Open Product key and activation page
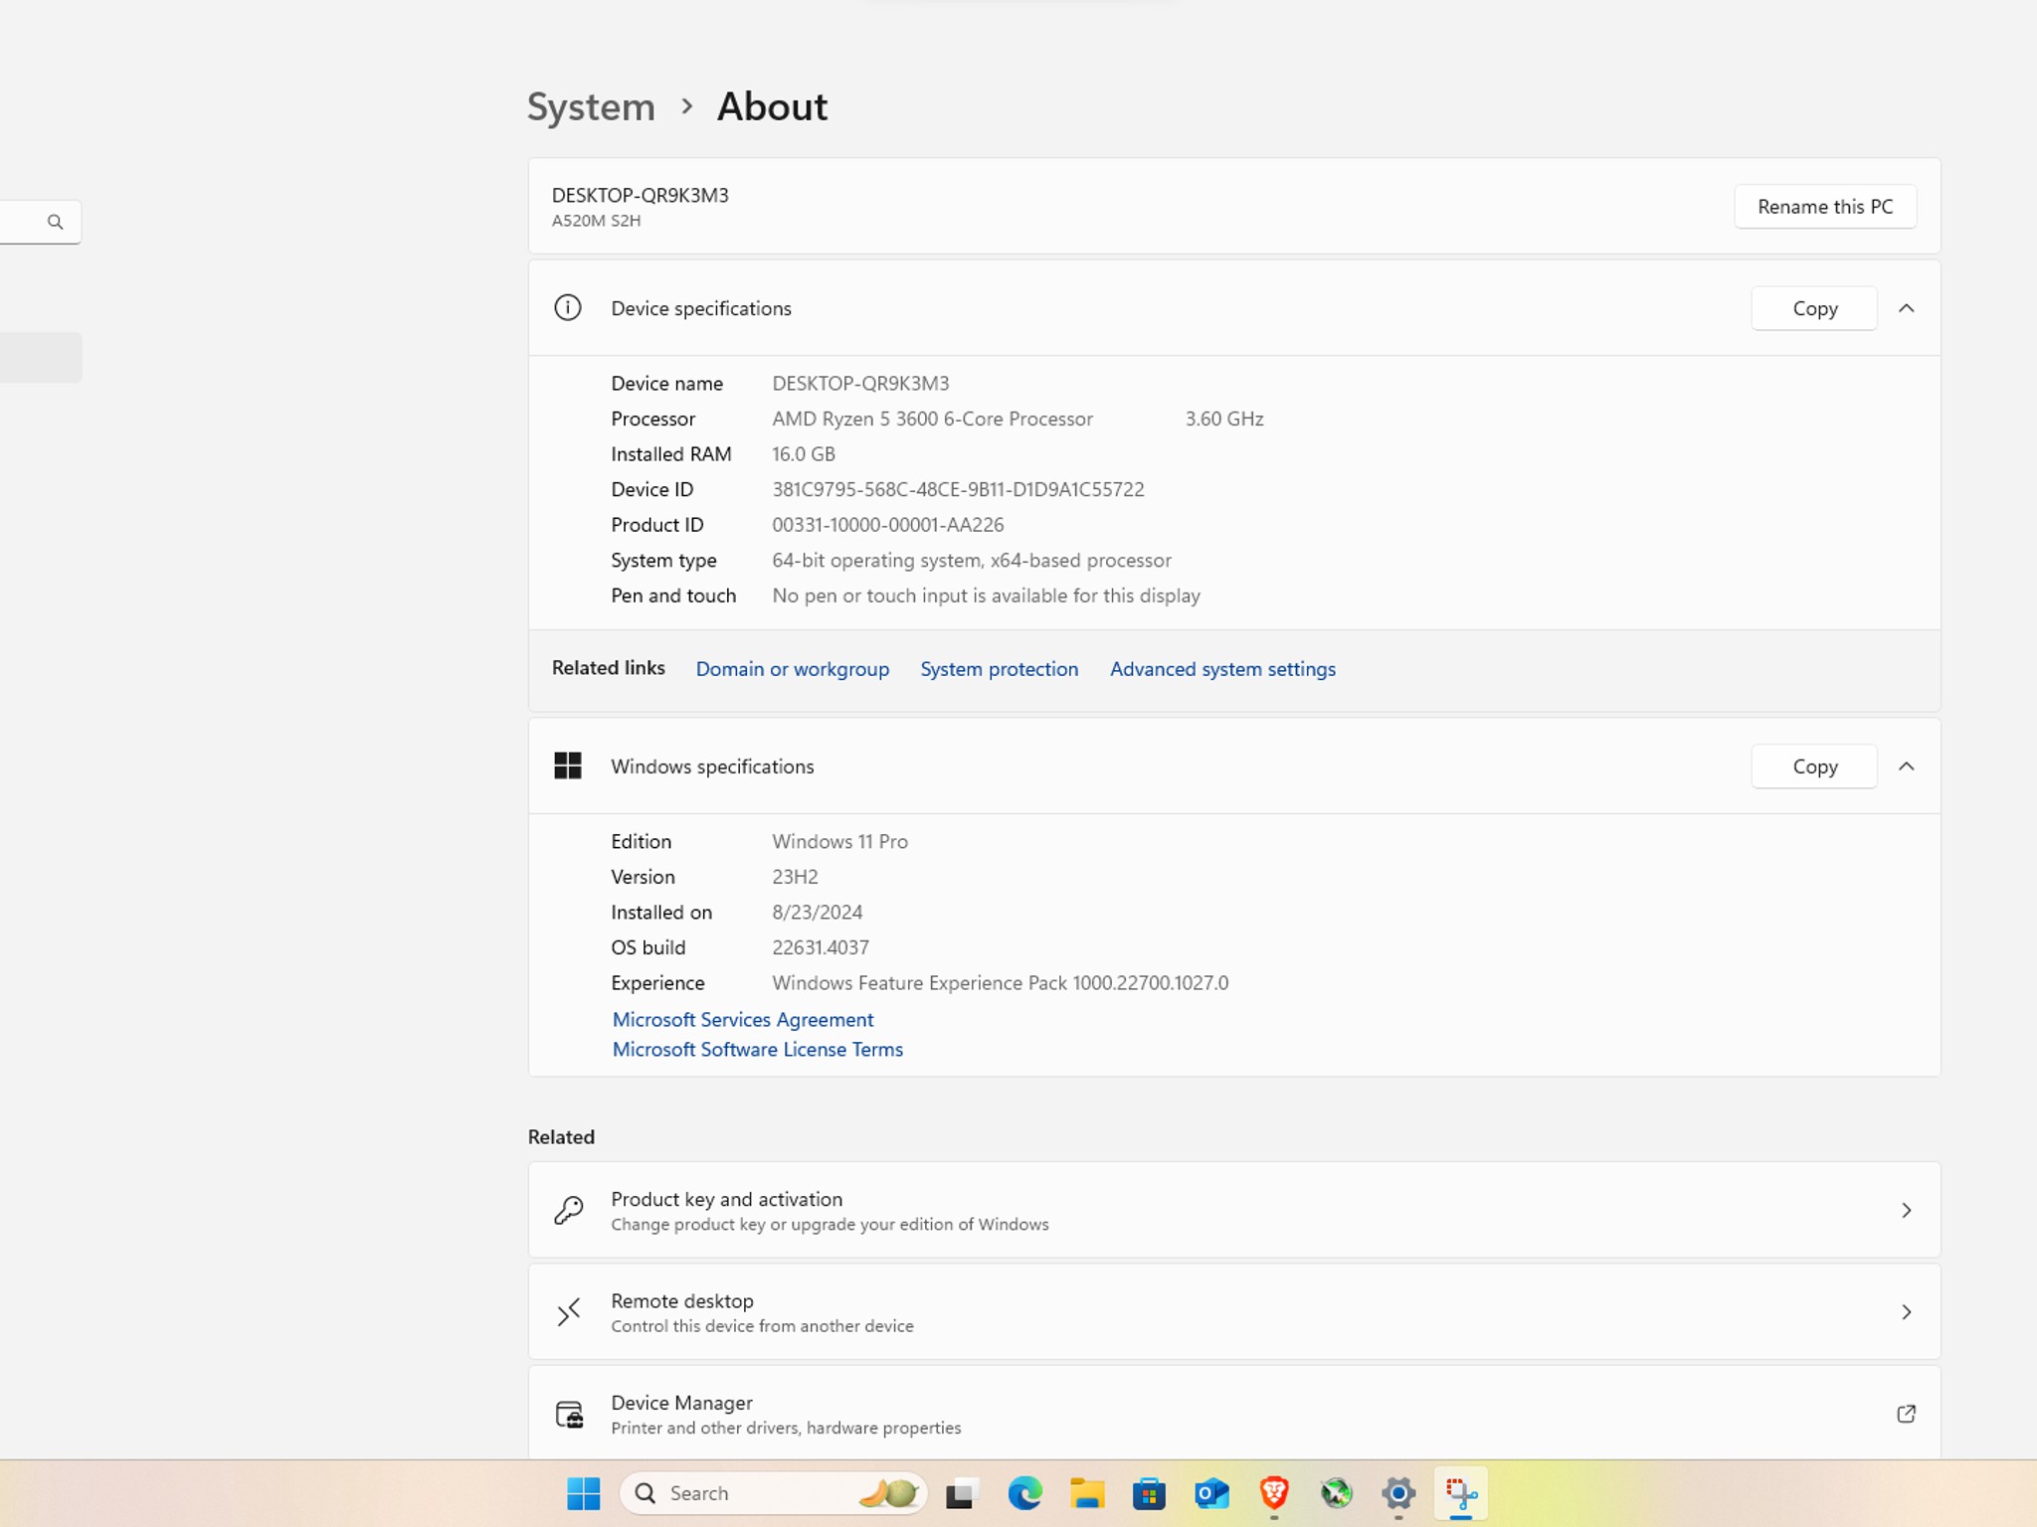Viewport: 2037px width, 1527px height. click(x=1233, y=1210)
